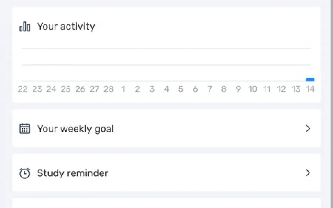
Task: Select day 9 on activity chart
Action: [x=238, y=89]
